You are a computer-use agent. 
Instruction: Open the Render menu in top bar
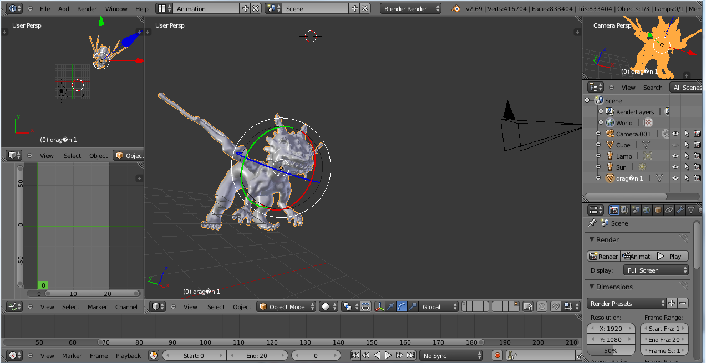click(x=87, y=9)
